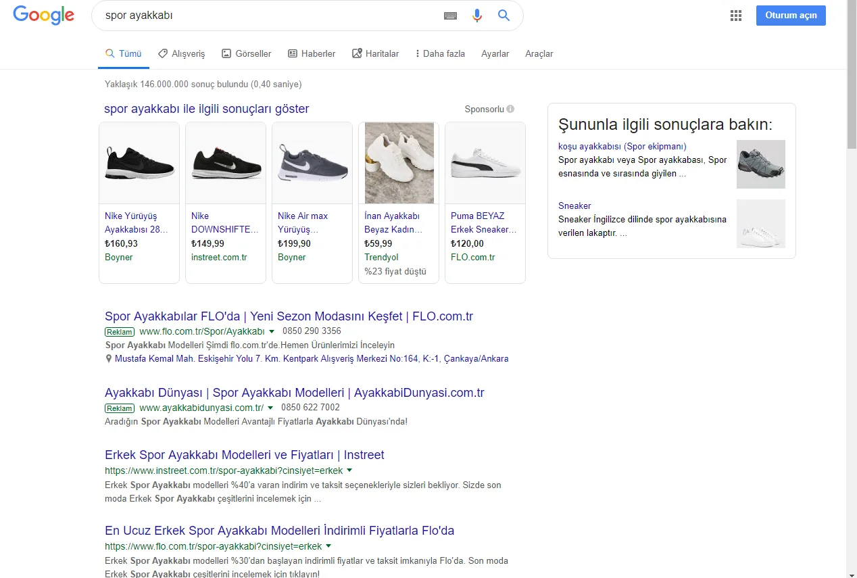Click the Google logo
The width and height of the screenshot is (857, 578).
coord(43,16)
